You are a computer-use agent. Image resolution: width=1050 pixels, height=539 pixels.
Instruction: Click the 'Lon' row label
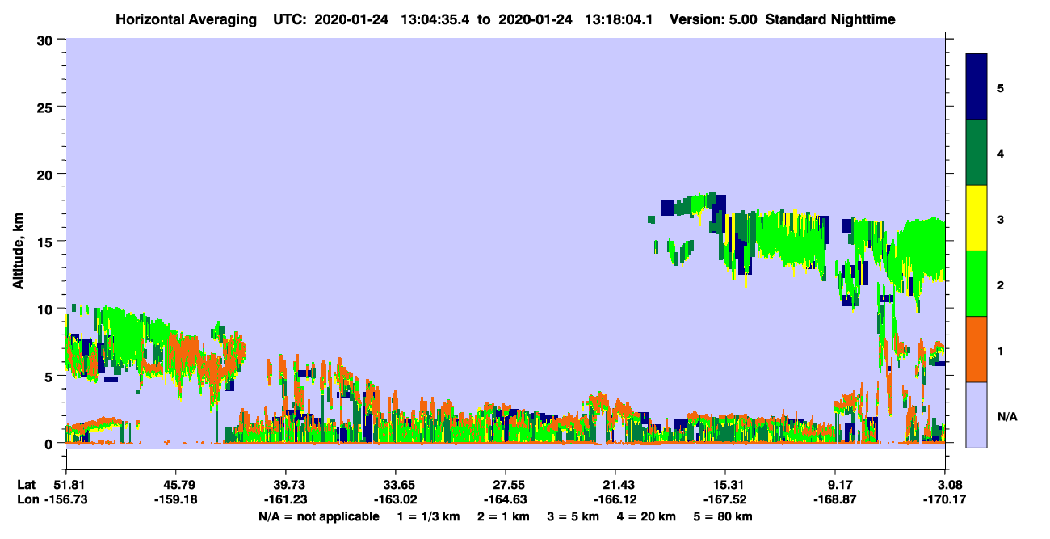(x=27, y=499)
